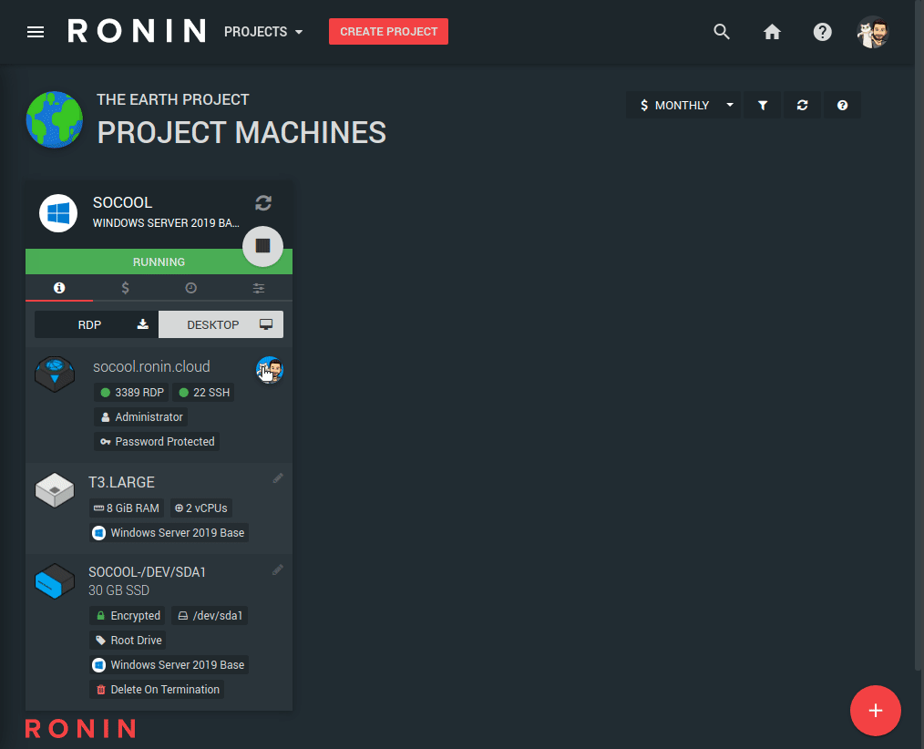
Task: Click the DESKTOP connect button
Action: 221,324
